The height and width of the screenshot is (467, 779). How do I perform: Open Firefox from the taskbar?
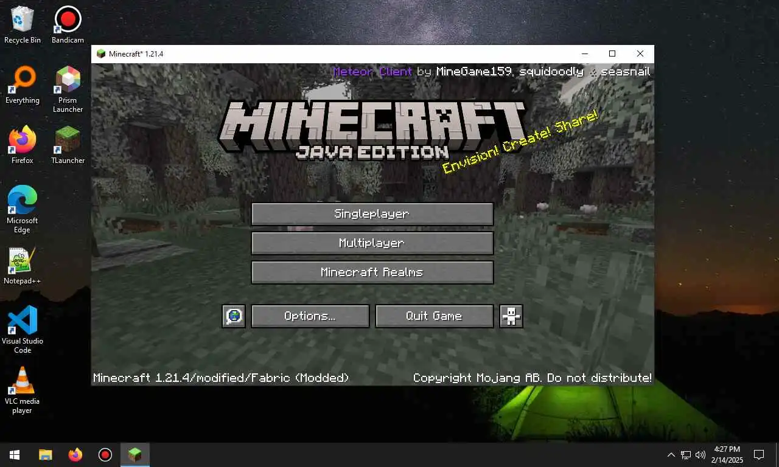tap(75, 455)
